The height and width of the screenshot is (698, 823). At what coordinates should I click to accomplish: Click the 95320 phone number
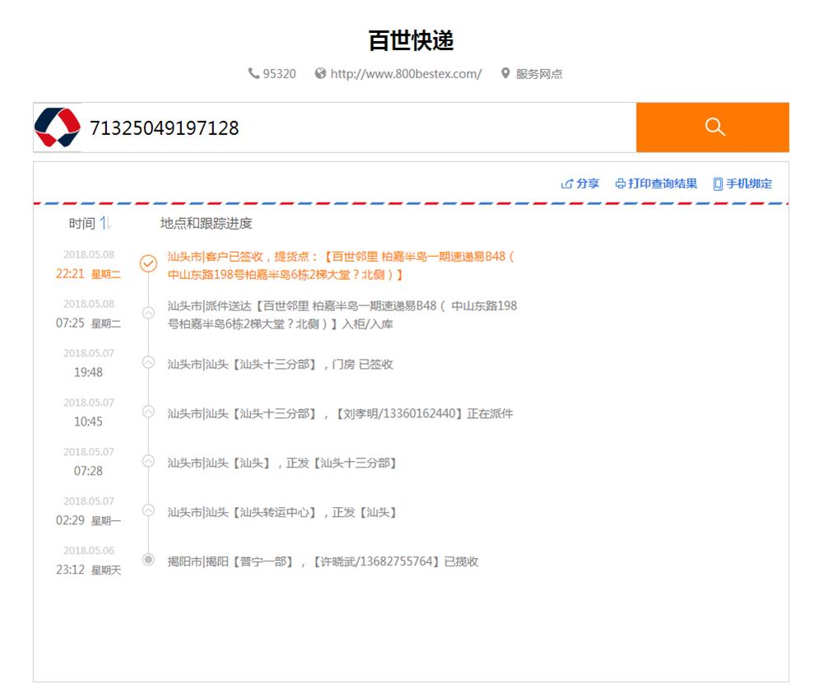pos(279,74)
